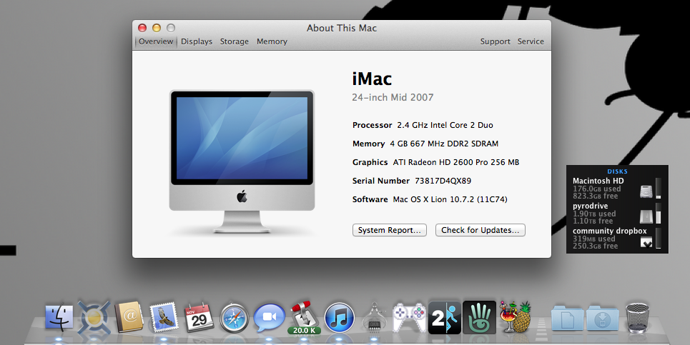The image size is (690, 345).
Task: Click the 4 GB 667 MHz DDR2 SDRAM text
Action: pyautogui.click(x=444, y=144)
